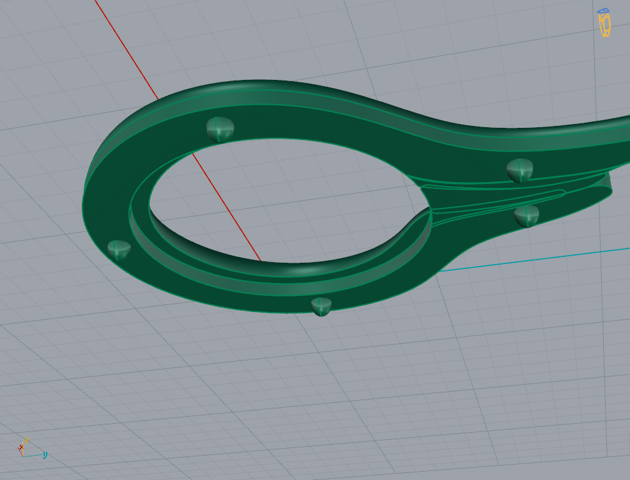Click the cyan y label on the axis gizmo

tap(45, 454)
